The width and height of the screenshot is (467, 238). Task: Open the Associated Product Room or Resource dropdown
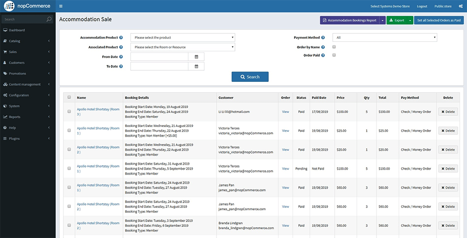183,47
